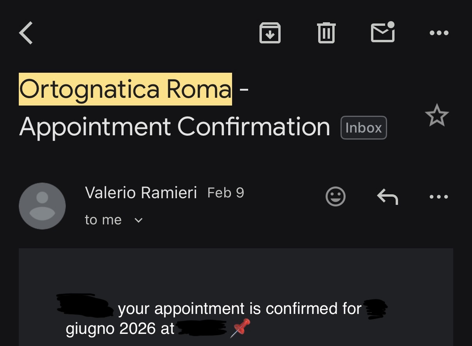
Task: Reply to Valerio Ramieri's message
Action: click(387, 196)
